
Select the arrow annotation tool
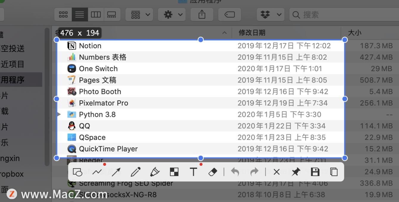pos(116,172)
